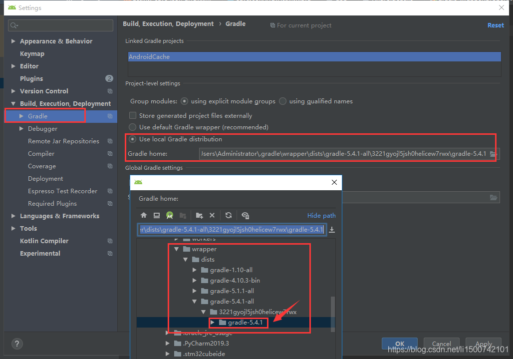
Task: Click the settings search magnifier icon
Action: [14, 25]
